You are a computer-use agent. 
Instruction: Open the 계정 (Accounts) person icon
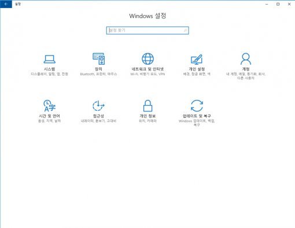[x=246, y=59]
